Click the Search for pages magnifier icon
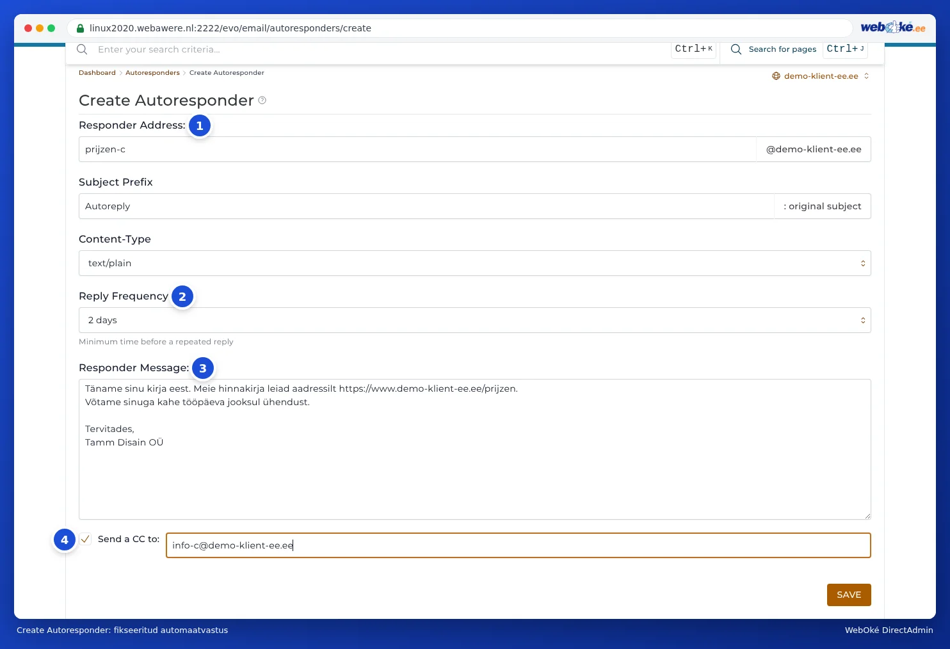950x649 pixels. 736,49
